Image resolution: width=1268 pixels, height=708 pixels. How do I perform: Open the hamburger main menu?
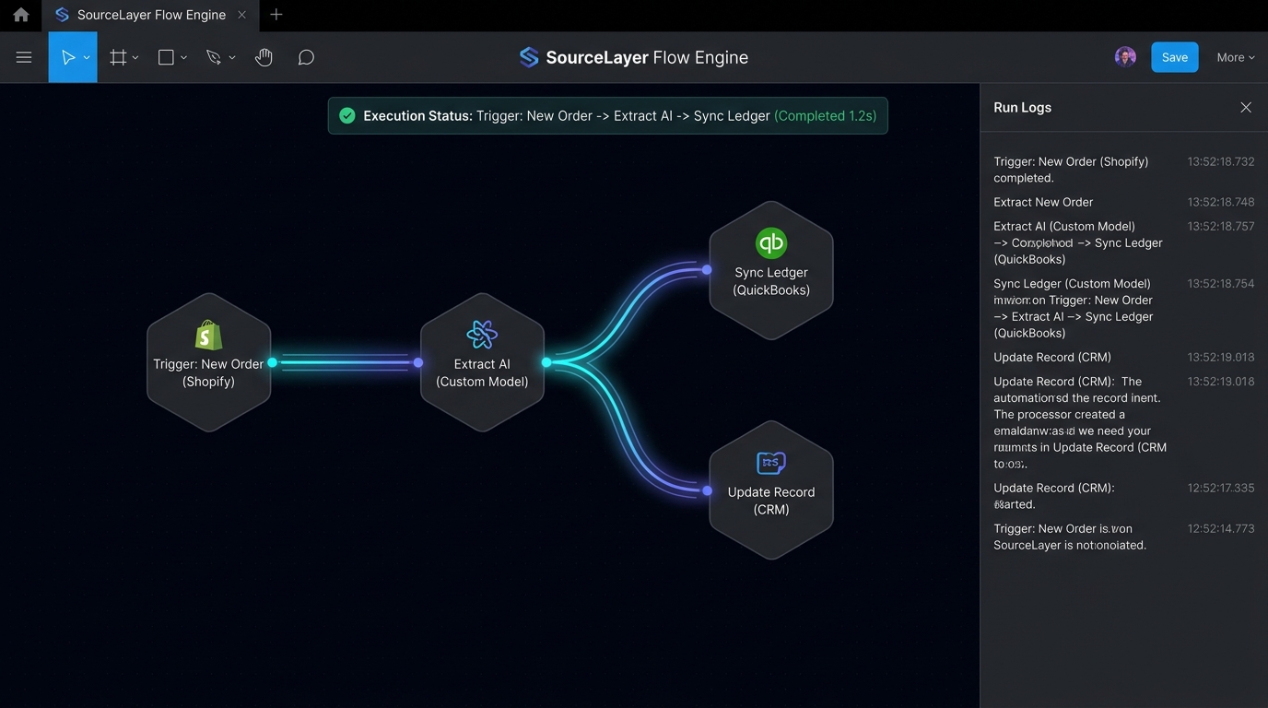click(24, 57)
